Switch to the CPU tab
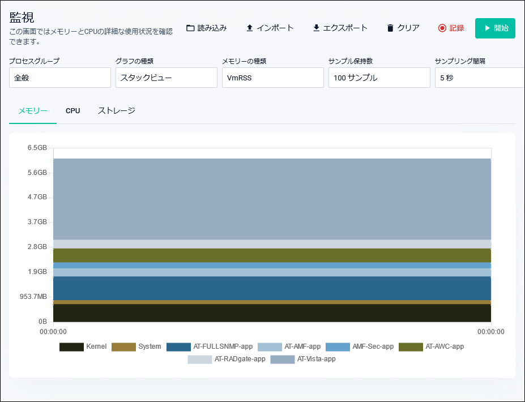This screenshot has width=525, height=402. coord(72,111)
